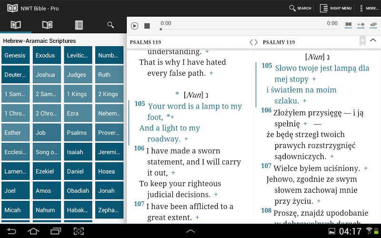Screen dimensions: 381x238
Task: Toggle text paragraph layout icon
Action: [x=373, y=25]
